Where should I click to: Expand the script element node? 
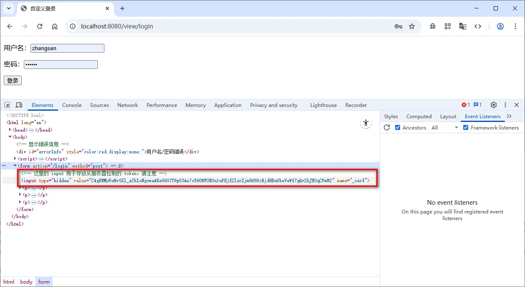(x=15, y=159)
